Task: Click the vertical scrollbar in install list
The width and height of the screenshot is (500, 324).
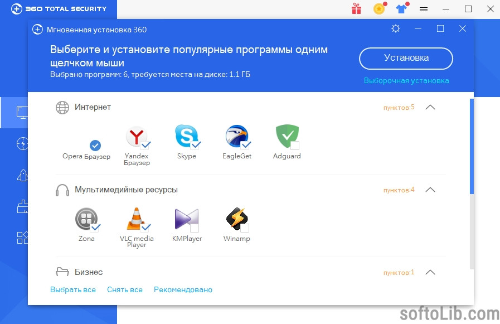Action: 472,146
